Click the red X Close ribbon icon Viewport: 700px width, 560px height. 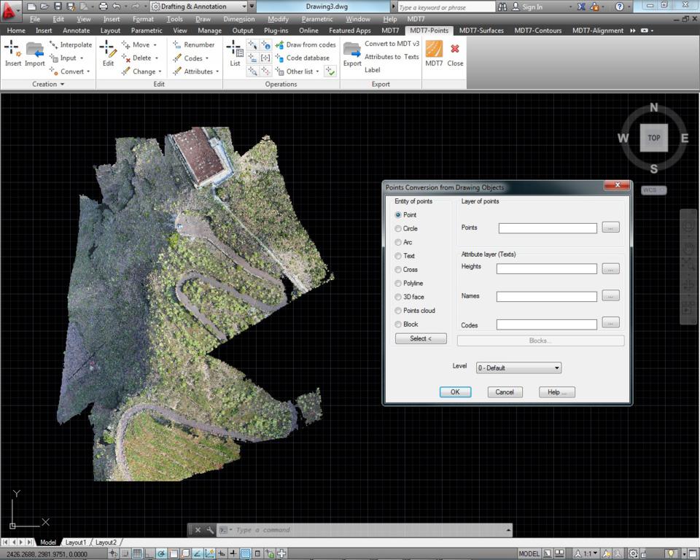pyautogui.click(x=455, y=49)
